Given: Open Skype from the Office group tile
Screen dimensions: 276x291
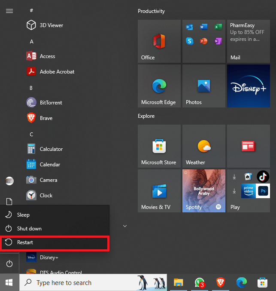Looking at the screenshot, I should pos(189,41).
